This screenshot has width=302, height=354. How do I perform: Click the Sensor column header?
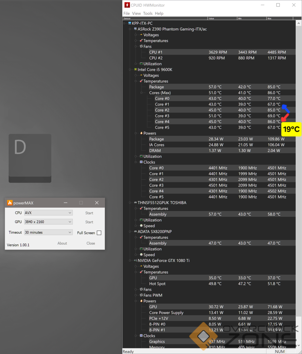(x=165, y=18)
